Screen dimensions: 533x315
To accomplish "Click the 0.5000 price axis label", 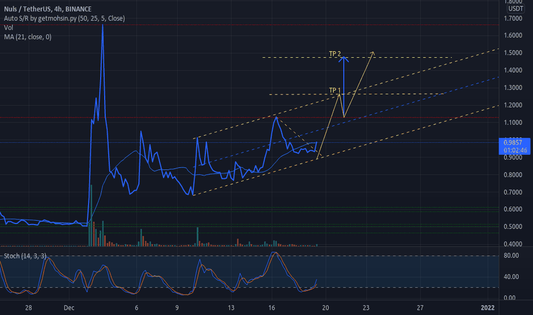I will (x=513, y=227).
